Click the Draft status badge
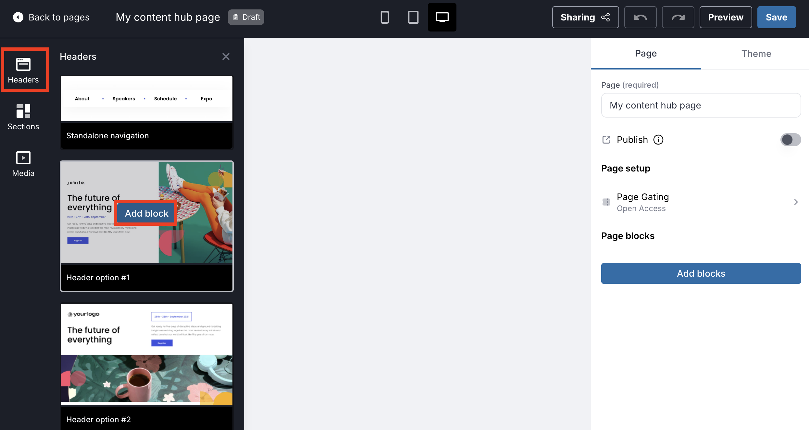Screen dimensions: 809x430 (246, 17)
